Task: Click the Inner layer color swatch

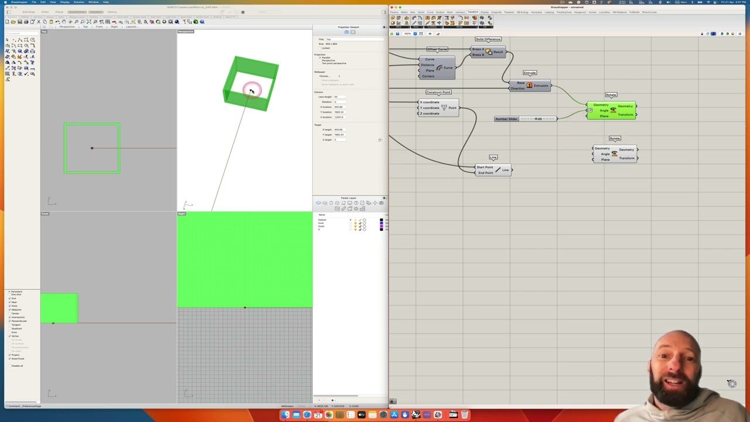Action: (x=381, y=223)
